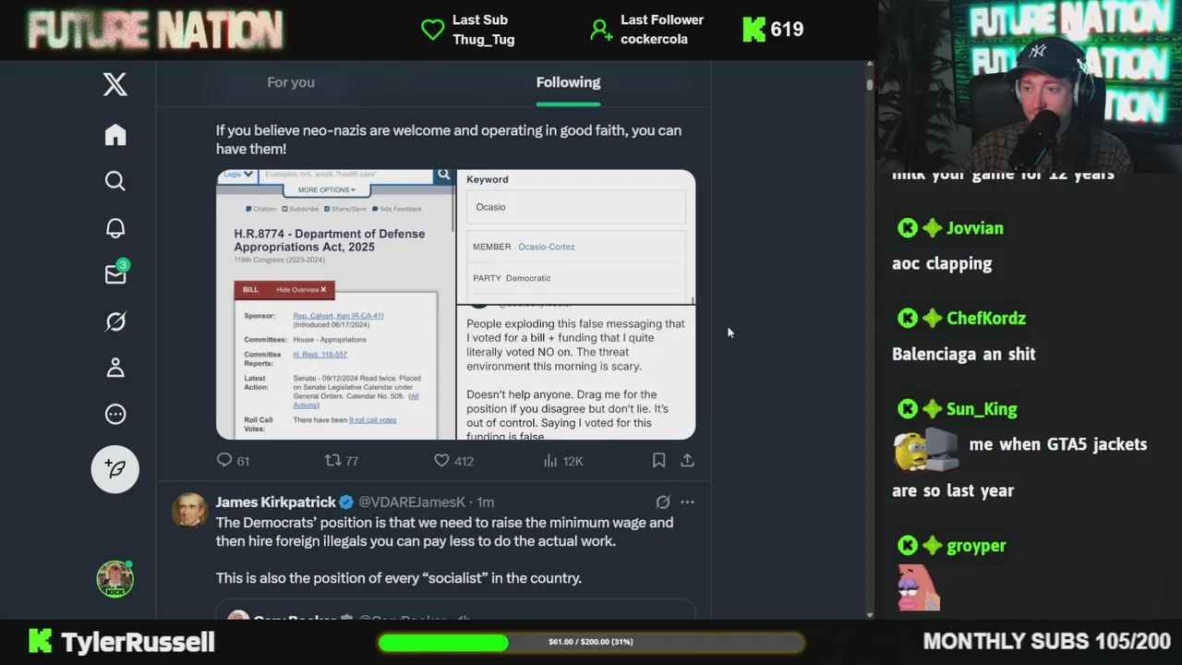Click Last Follower person icon
The height and width of the screenshot is (665, 1182).
pyautogui.click(x=601, y=30)
